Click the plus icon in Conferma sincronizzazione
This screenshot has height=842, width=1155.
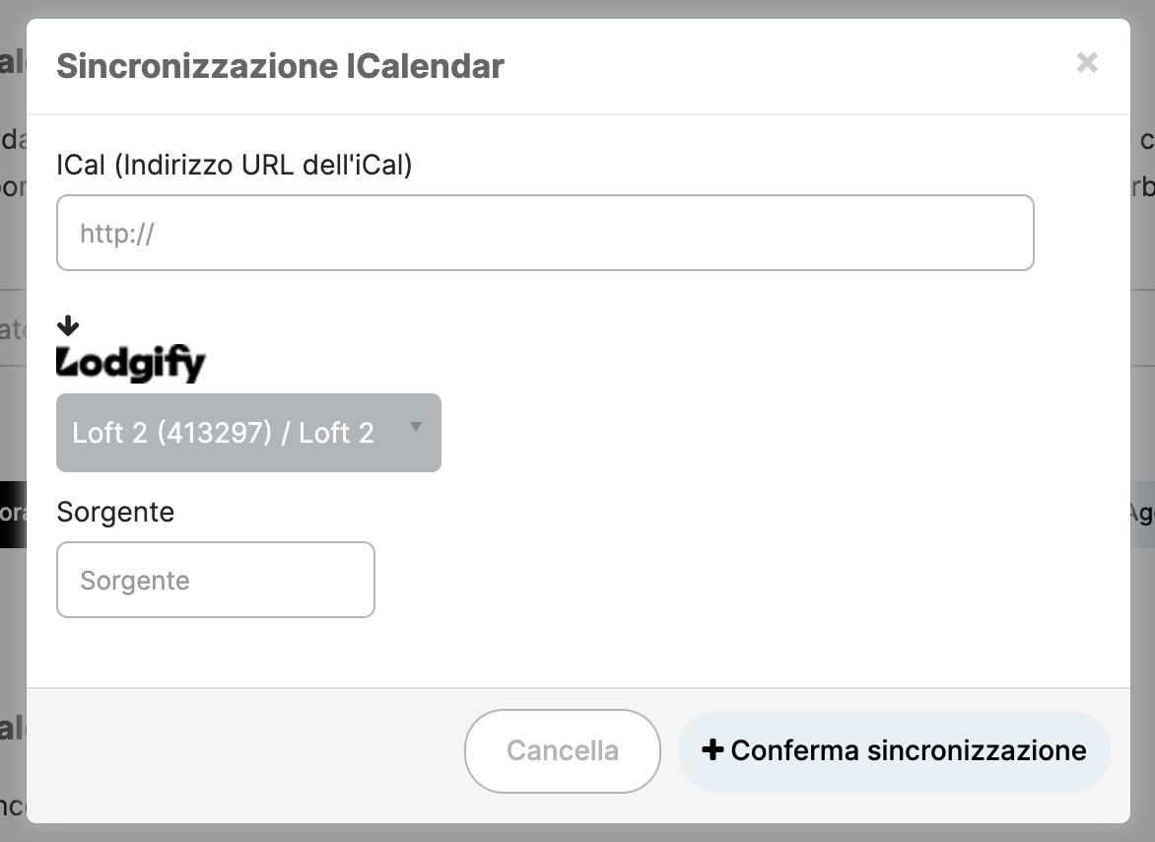tap(713, 750)
